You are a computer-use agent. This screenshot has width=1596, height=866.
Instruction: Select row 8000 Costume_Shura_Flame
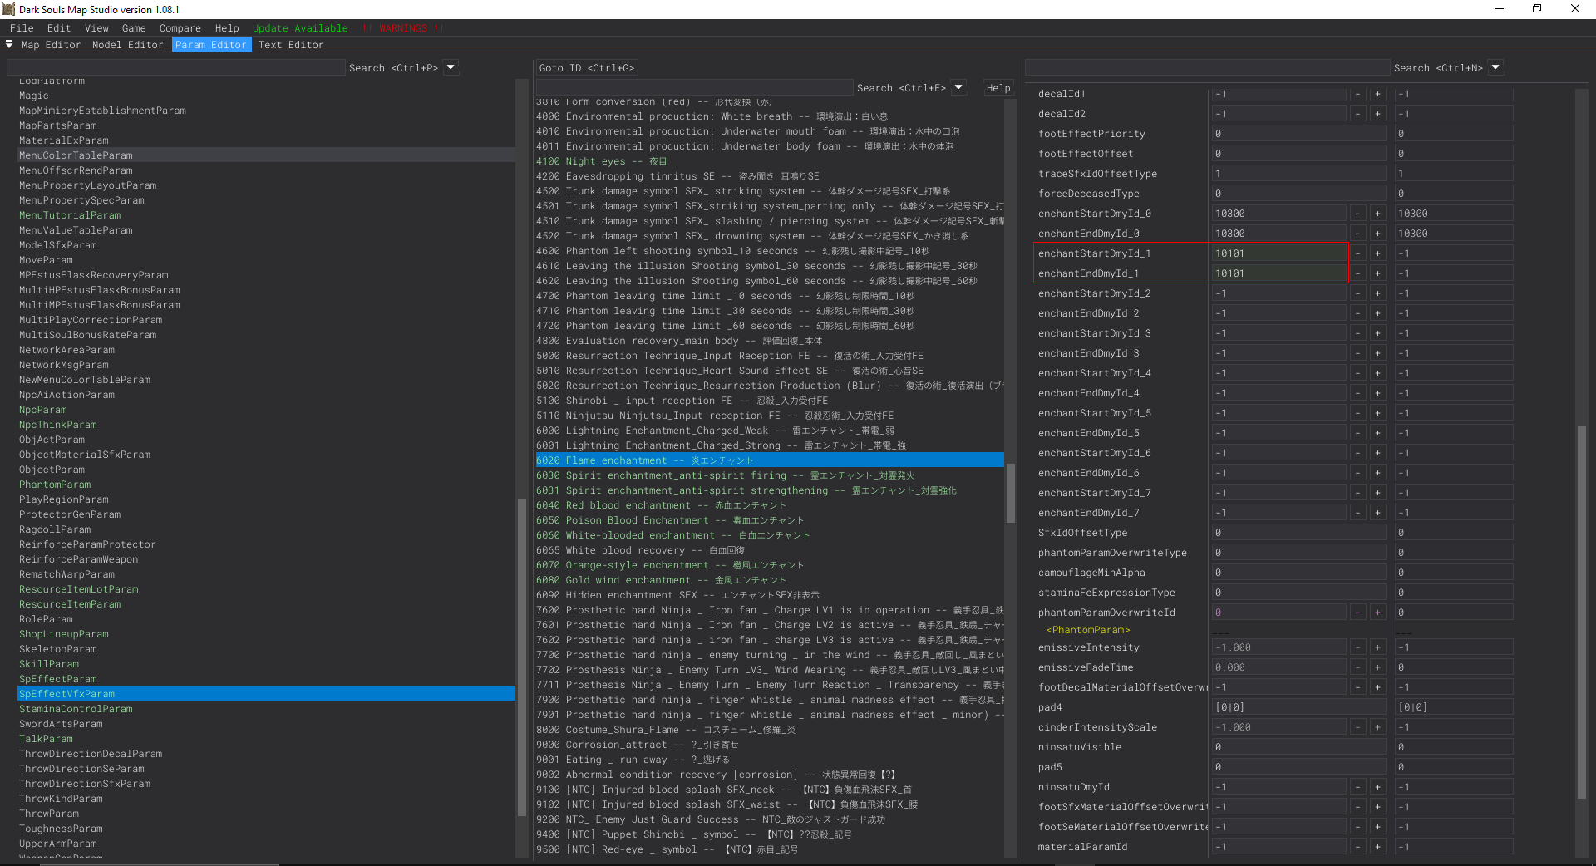[769, 730]
